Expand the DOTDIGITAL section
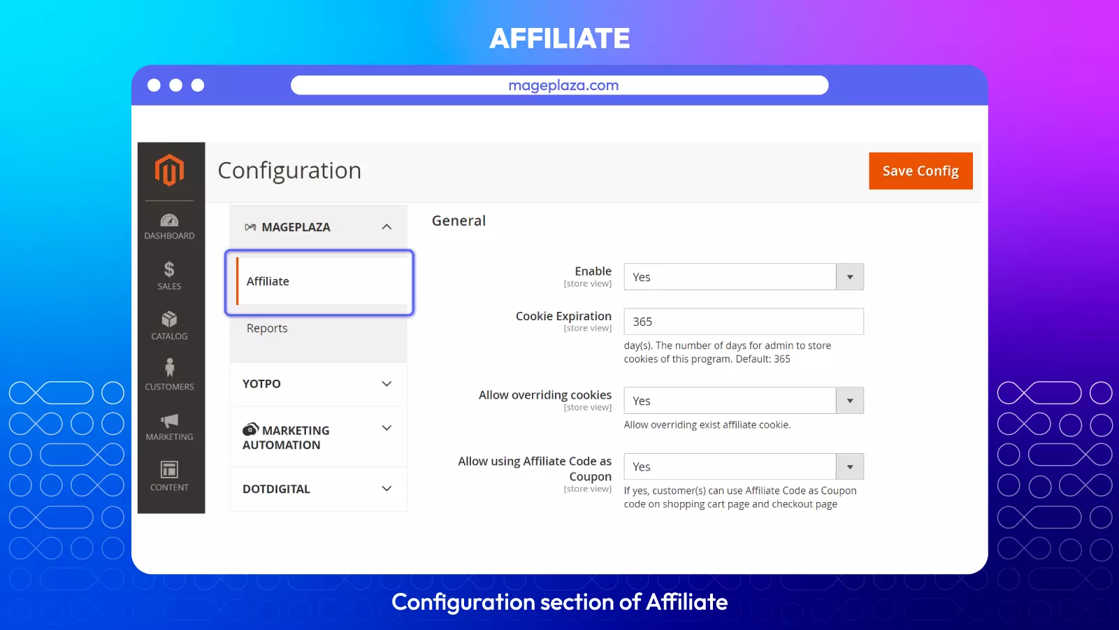 click(318, 489)
